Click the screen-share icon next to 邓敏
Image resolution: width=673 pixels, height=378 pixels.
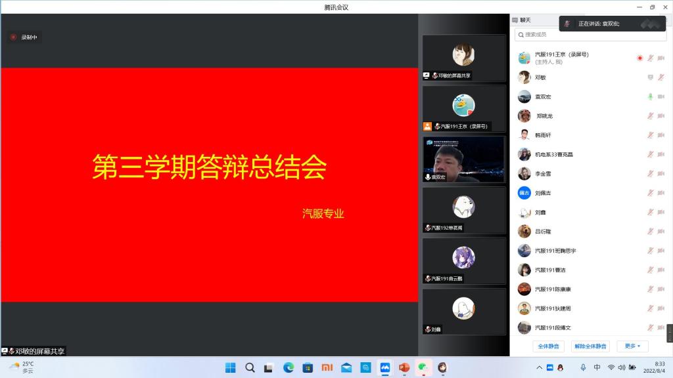(x=650, y=77)
